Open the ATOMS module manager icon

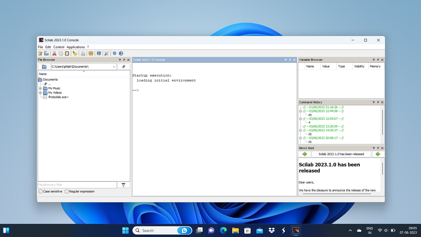pyautogui.click(x=91, y=53)
